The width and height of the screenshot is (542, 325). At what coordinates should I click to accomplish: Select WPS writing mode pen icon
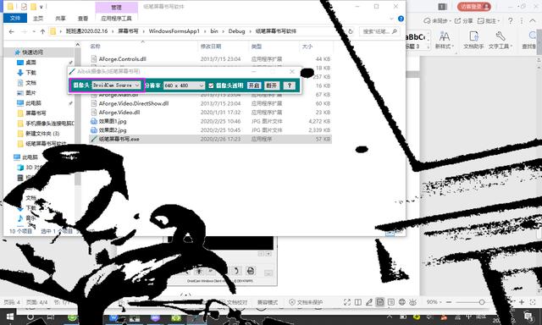click(369, 302)
